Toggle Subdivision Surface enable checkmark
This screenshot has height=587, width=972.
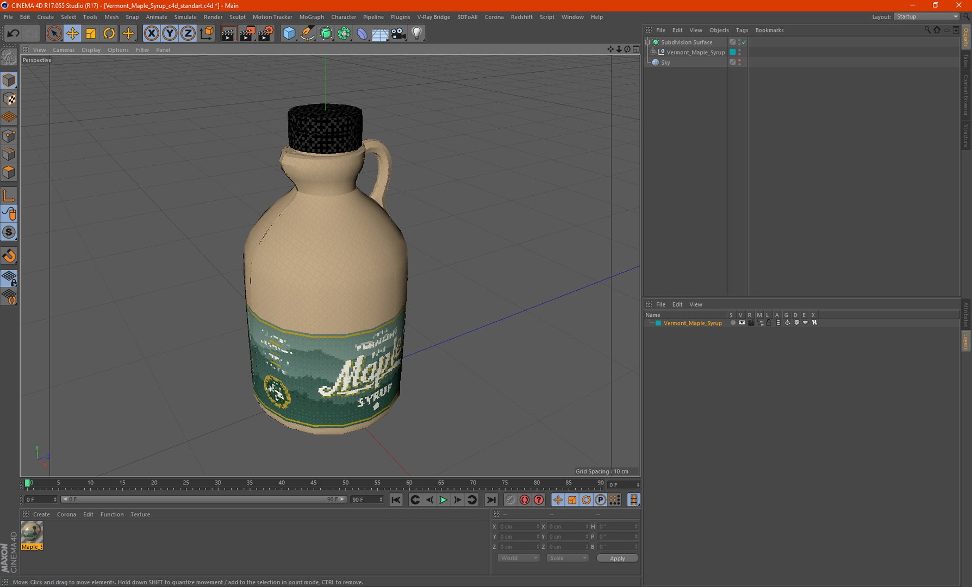pos(744,42)
